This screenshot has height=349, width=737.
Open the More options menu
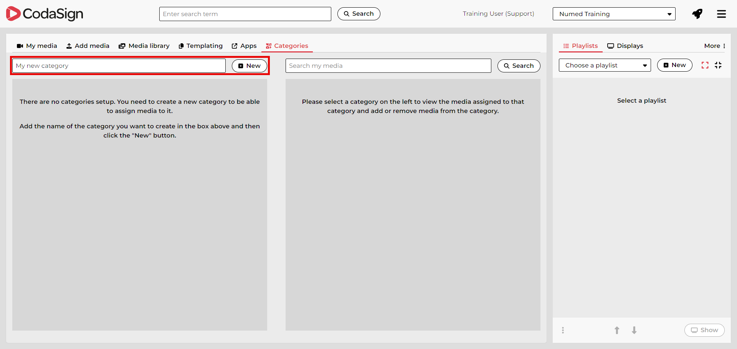click(715, 46)
